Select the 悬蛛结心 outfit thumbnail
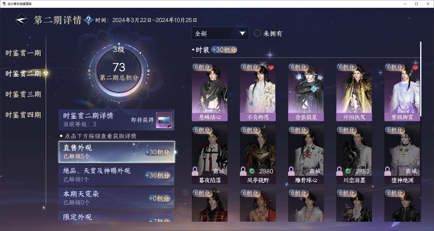The width and height of the screenshot is (434, 231). [210, 92]
